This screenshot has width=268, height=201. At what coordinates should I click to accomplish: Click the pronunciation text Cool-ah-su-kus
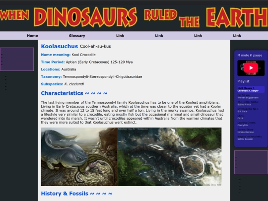(x=95, y=46)
